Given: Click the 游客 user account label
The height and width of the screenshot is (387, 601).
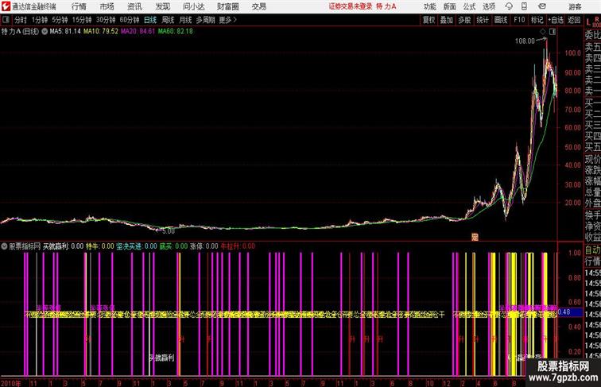Looking at the screenshot, I should pos(575,6).
